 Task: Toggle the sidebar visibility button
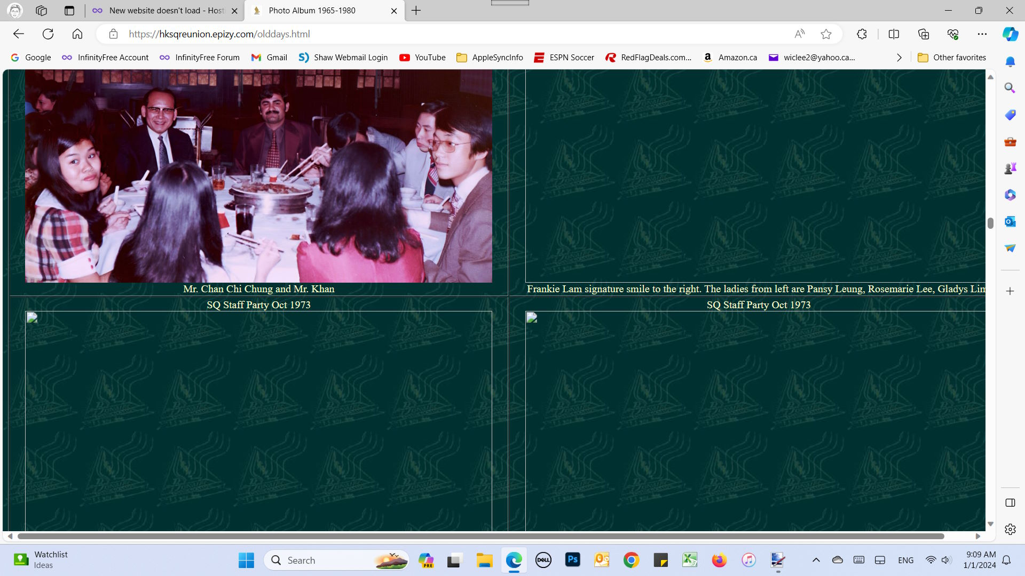pos(1010,503)
